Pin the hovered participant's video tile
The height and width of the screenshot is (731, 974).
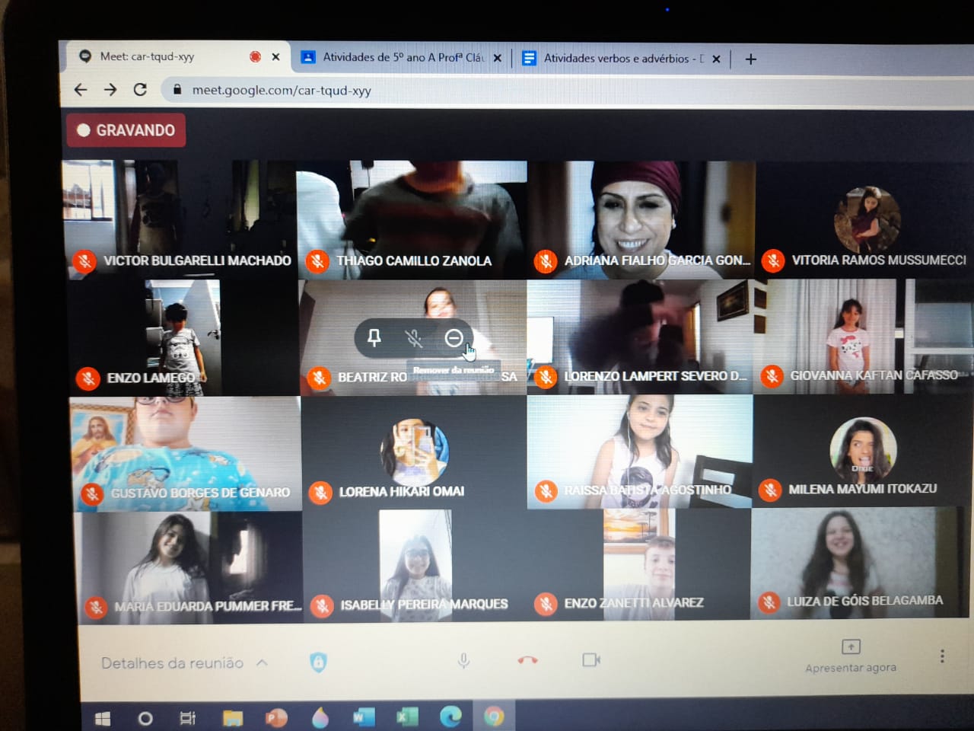(x=374, y=337)
